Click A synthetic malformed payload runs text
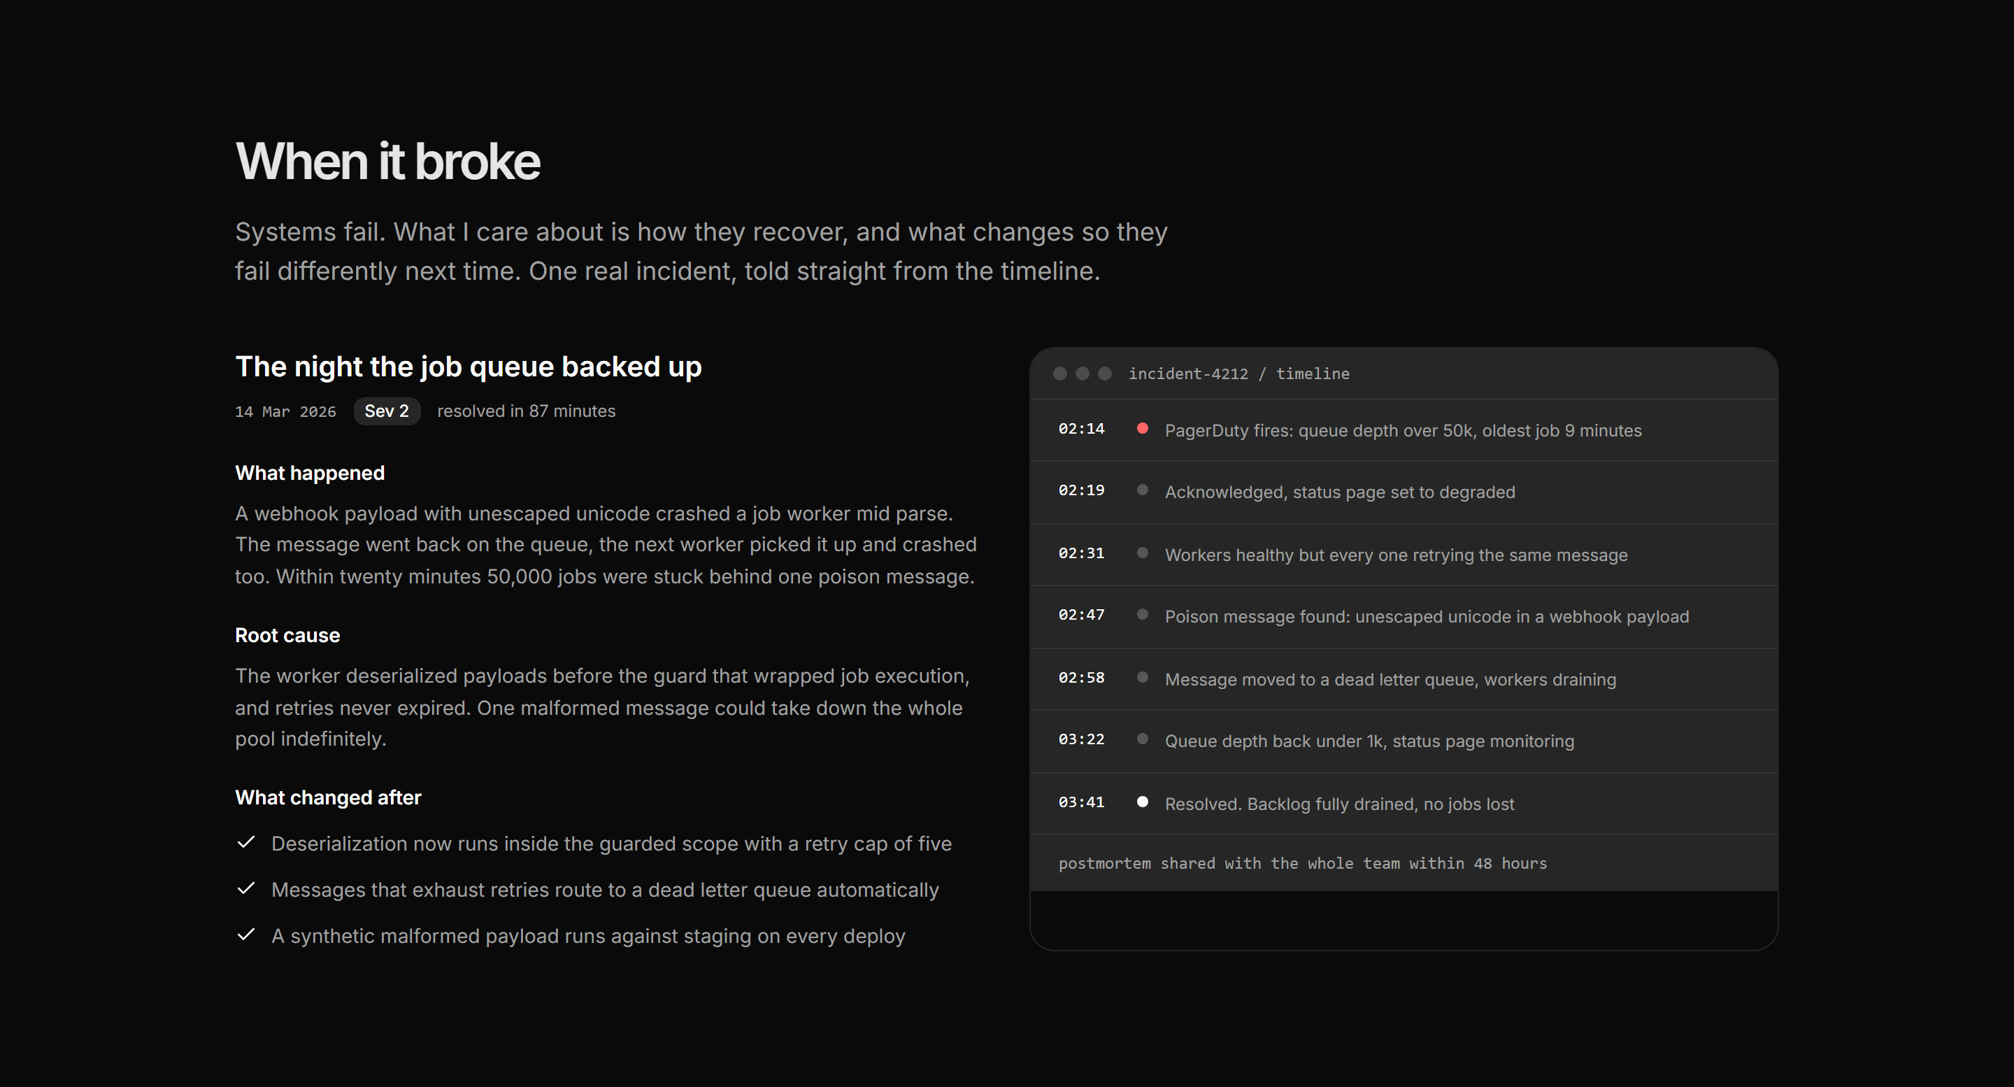 click(x=588, y=936)
